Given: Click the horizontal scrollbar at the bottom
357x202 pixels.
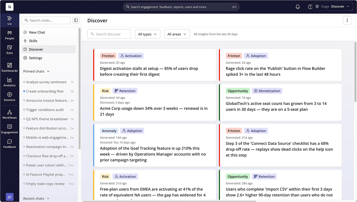Looking at the screenshot, I should point(169,201).
